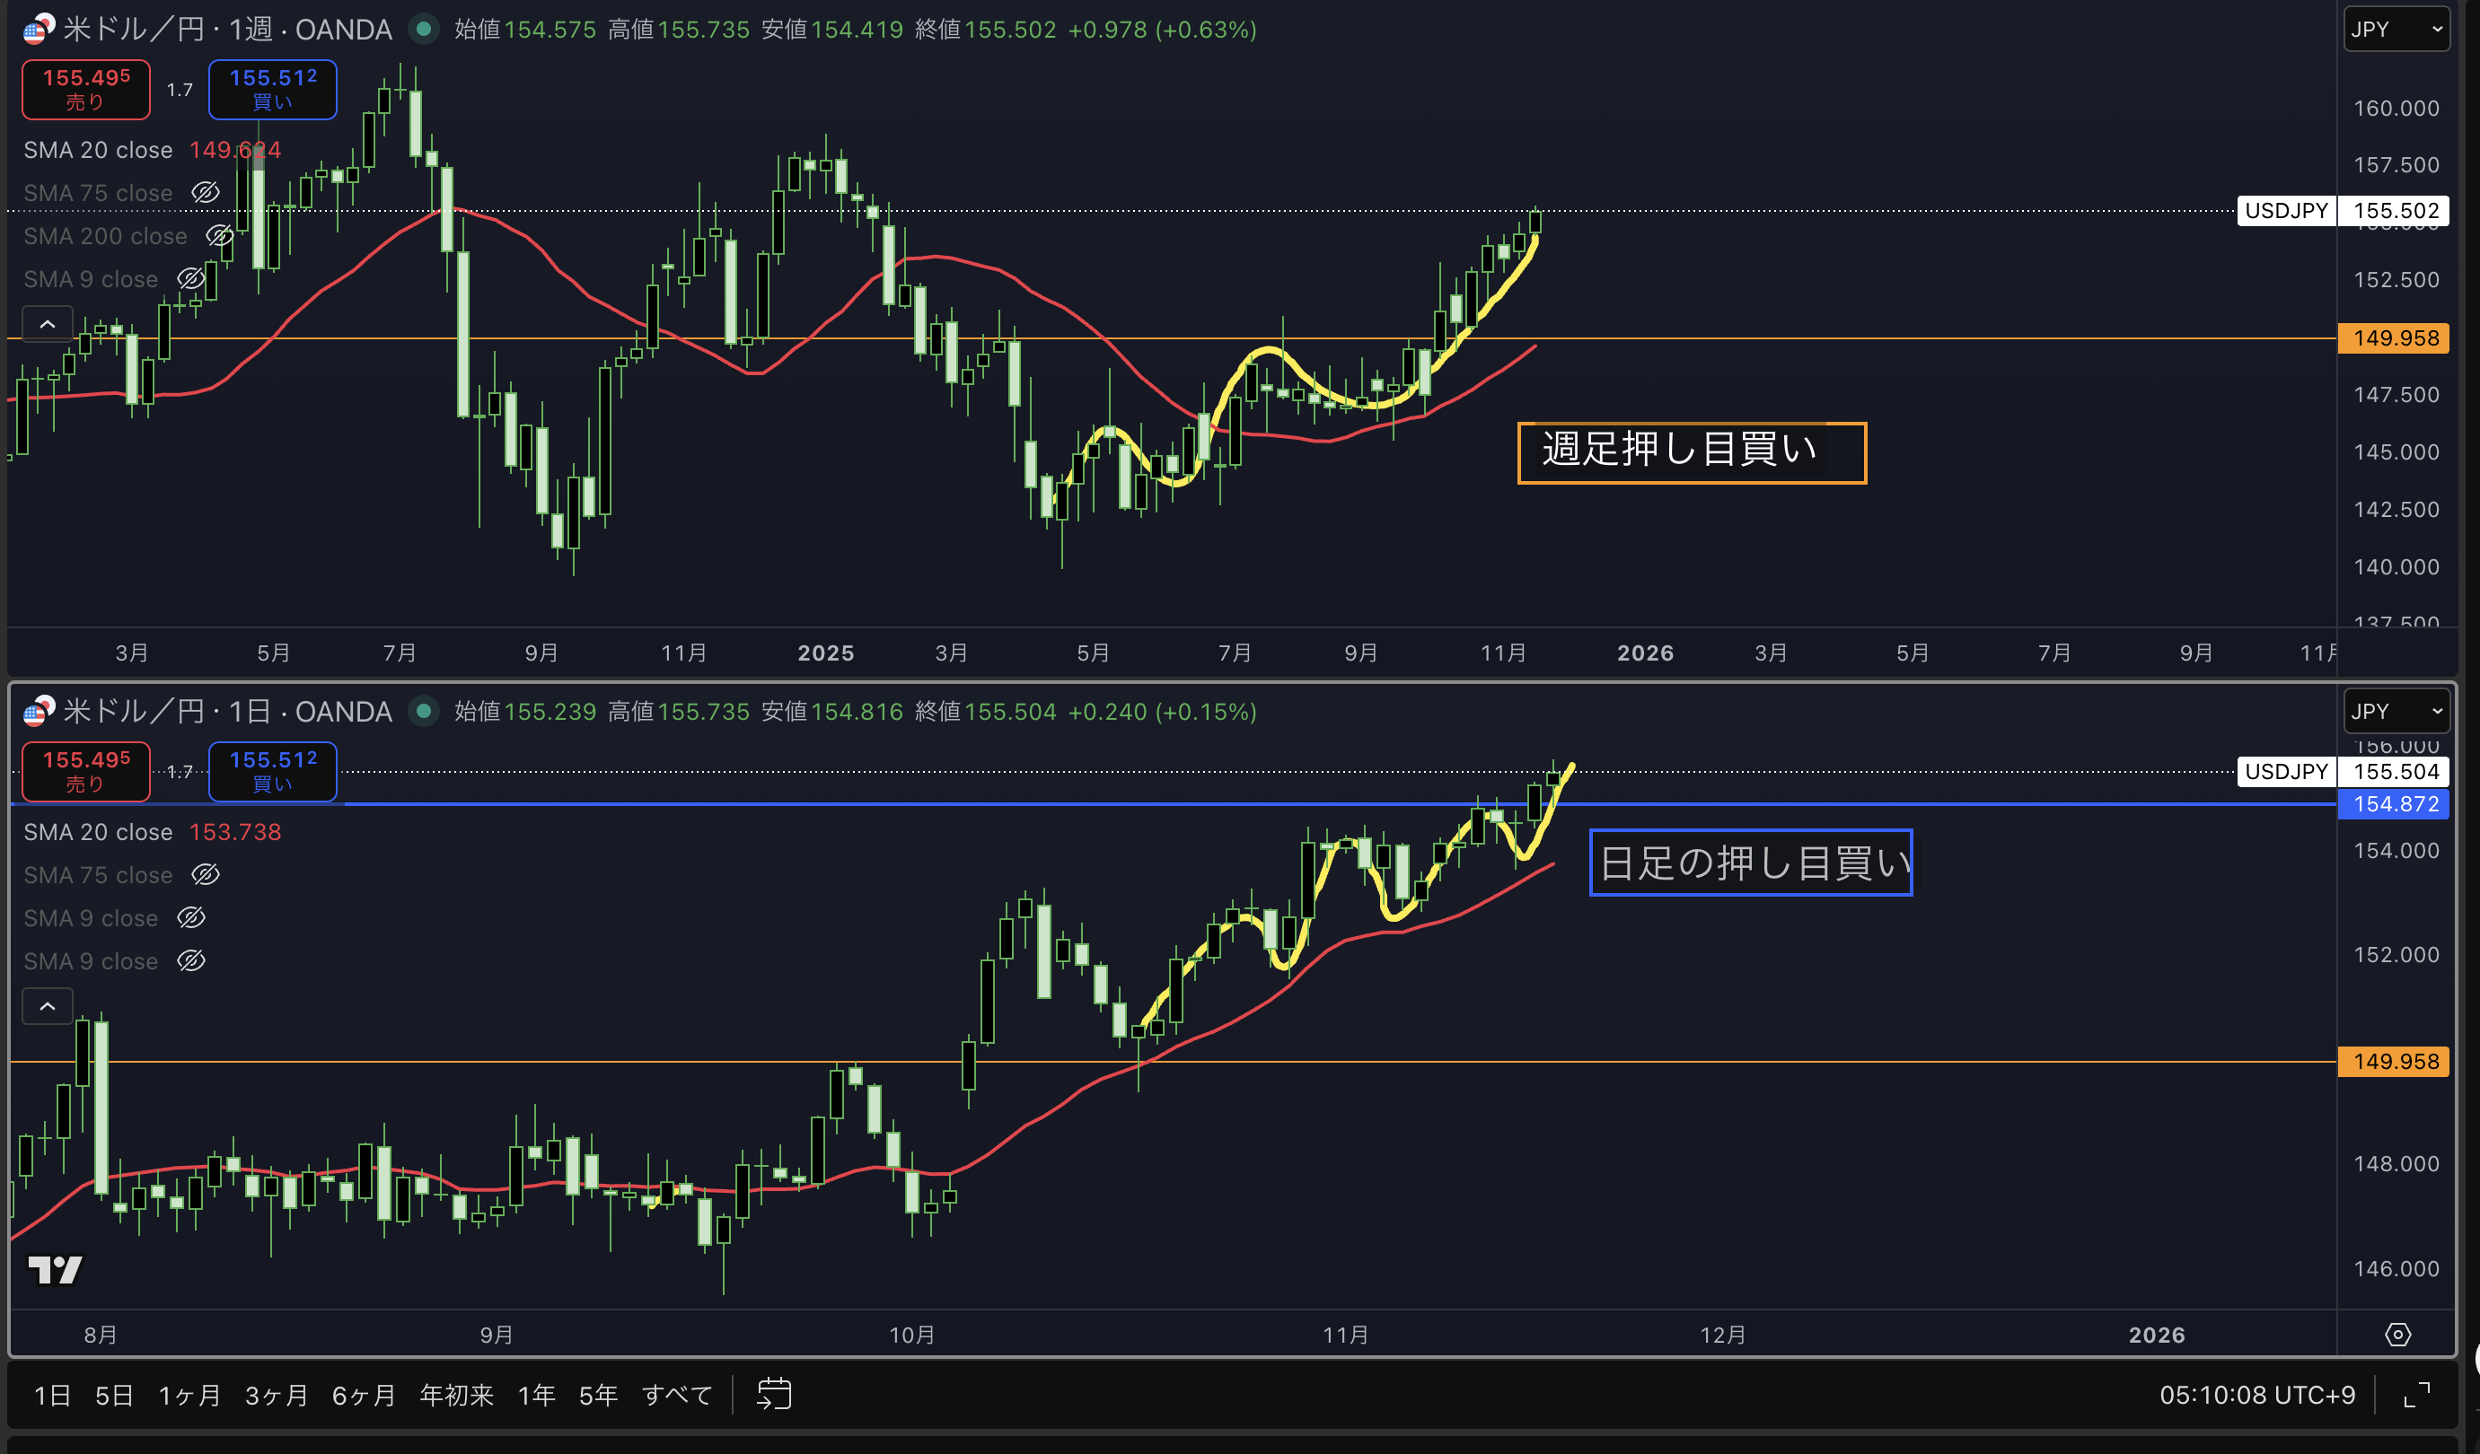Collapse indicator legend on daily chart
The width and height of the screenshot is (2480, 1454).
(48, 1005)
